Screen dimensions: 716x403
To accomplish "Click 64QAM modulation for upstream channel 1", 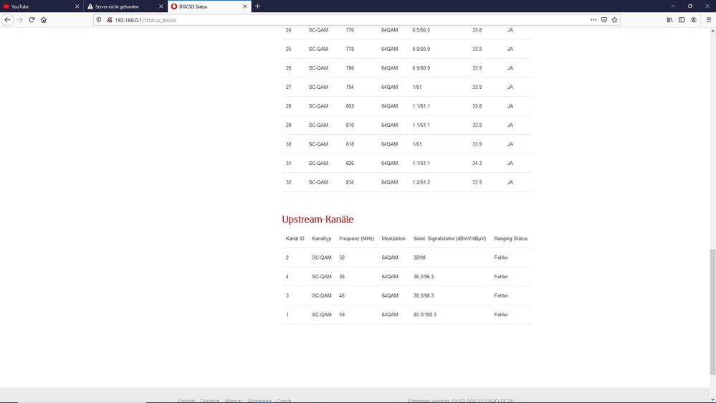I will pos(390,315).
